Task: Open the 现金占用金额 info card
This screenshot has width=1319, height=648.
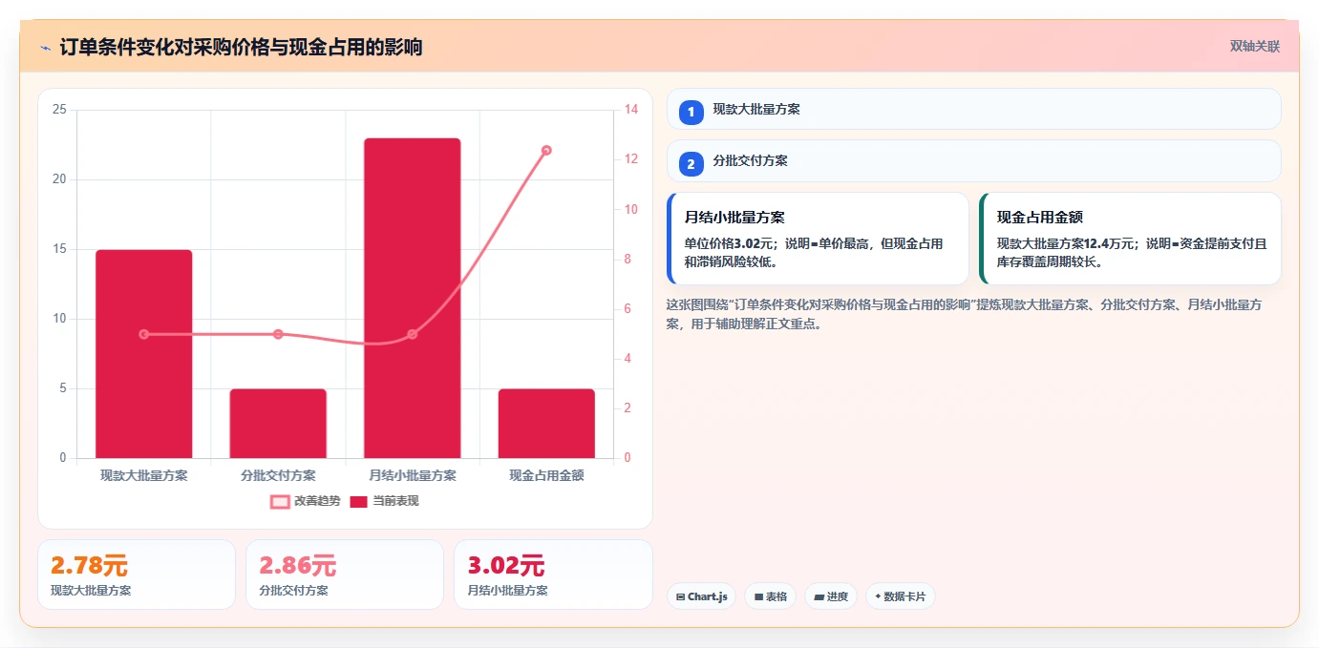Action: tap(1130, 239)
